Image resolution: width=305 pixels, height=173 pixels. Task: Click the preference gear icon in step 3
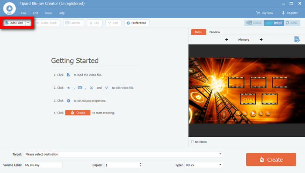68,100
